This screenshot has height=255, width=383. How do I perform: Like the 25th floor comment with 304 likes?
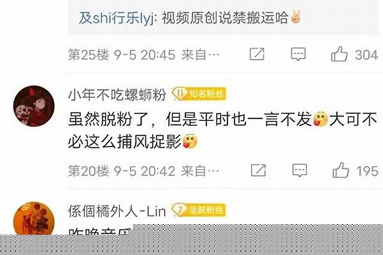pyautogui.click(x=339, y=54)
